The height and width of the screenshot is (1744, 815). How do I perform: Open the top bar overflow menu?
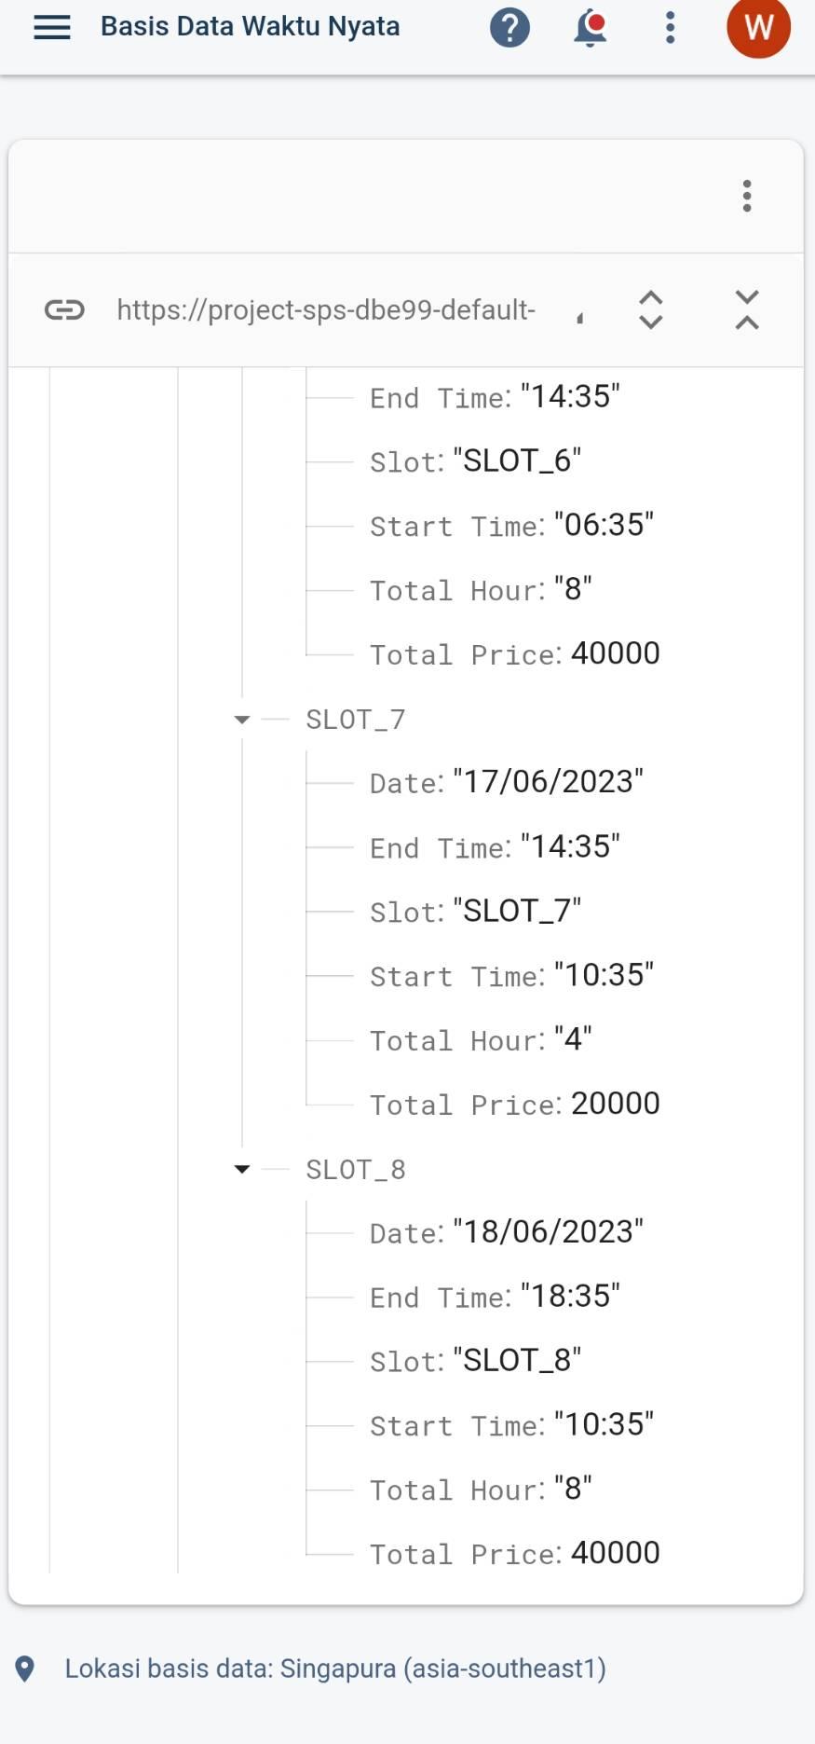[x=670, y=28]
